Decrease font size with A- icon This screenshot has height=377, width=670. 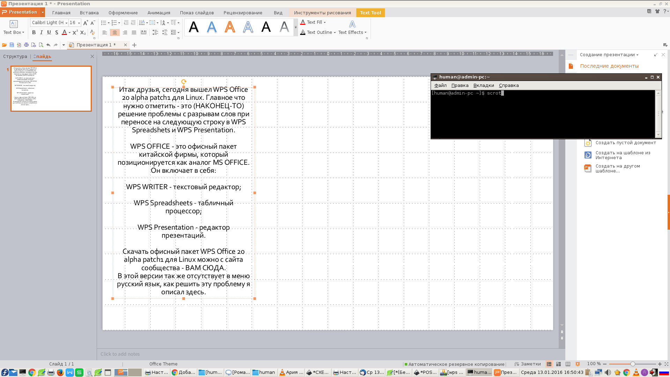coord(92,23)
